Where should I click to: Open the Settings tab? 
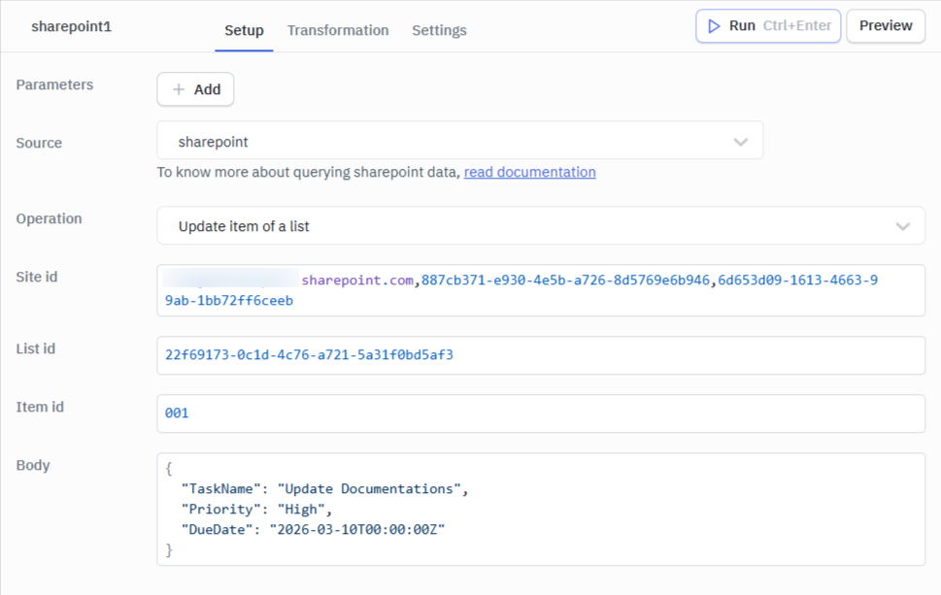coord(439,30)
